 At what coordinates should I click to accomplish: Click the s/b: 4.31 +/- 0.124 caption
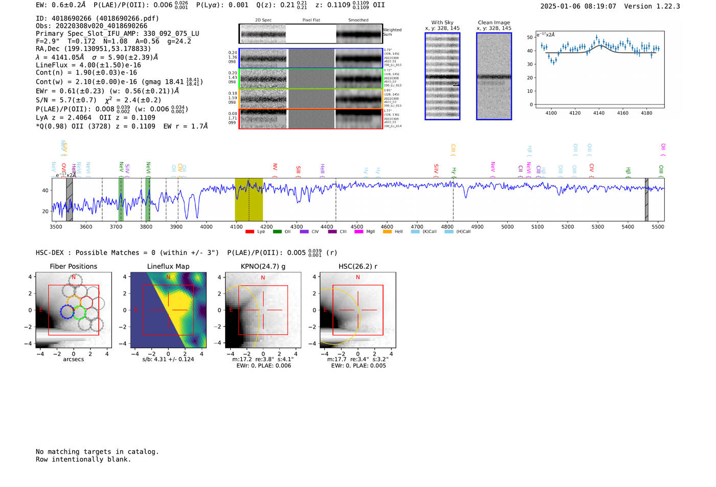168,359
